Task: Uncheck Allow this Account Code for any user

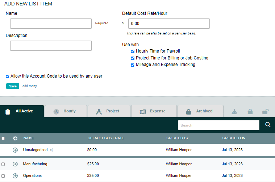Action: (x=7, y=76)
